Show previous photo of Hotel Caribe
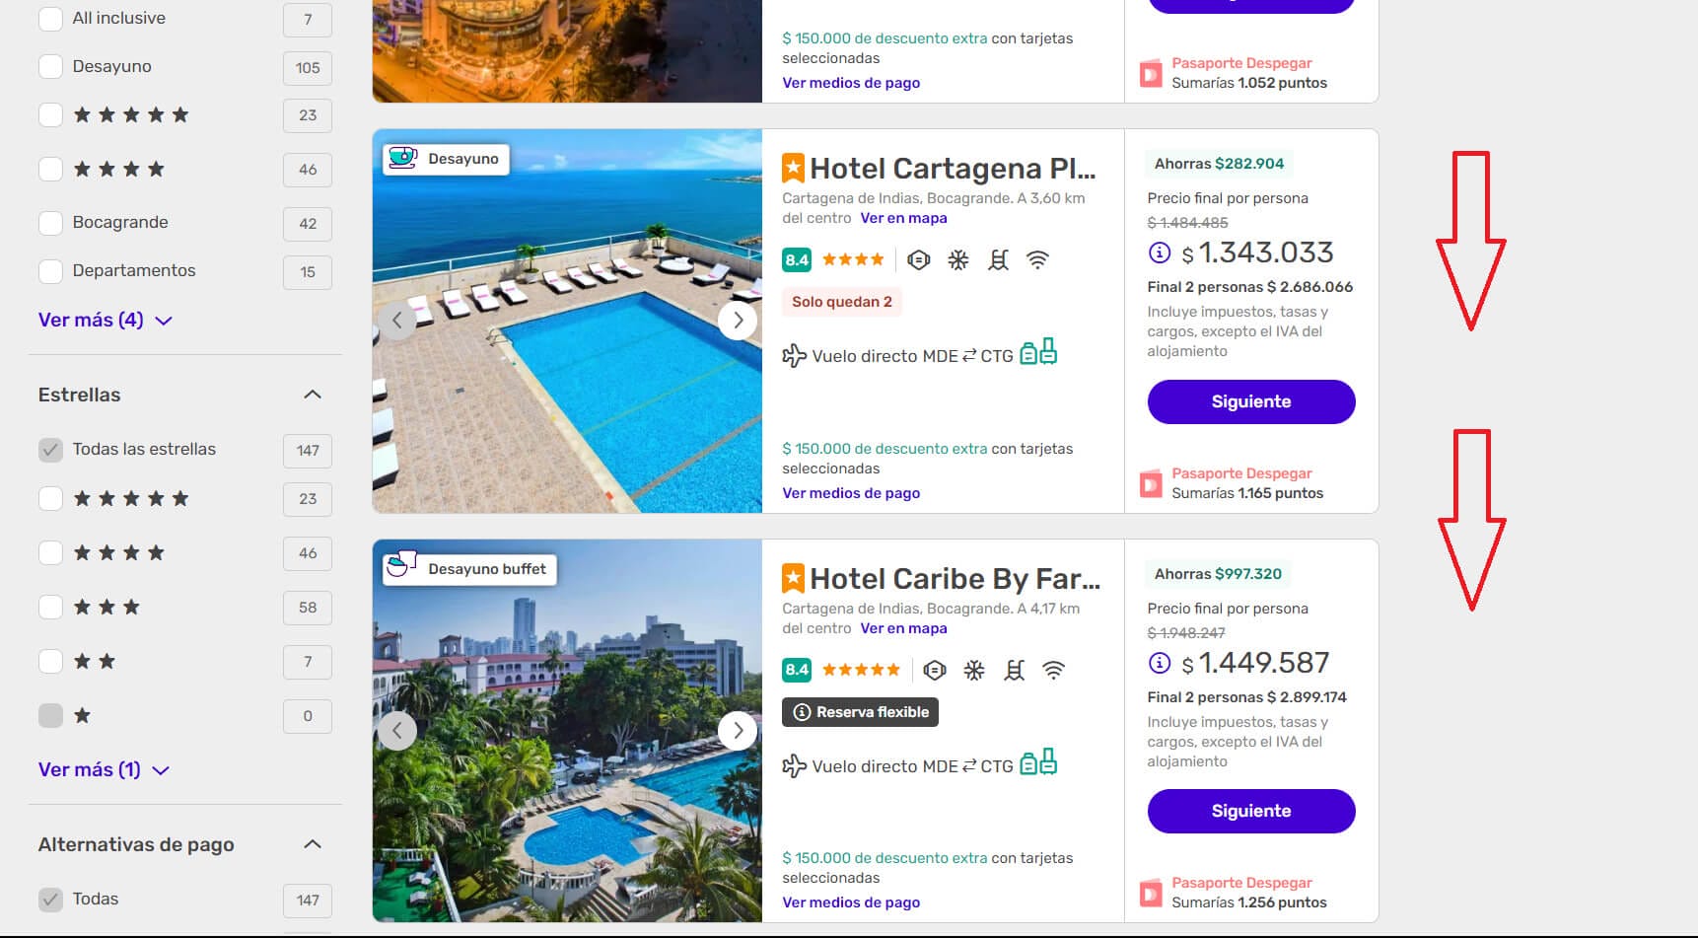1698x938 pixels. point(397,731)
